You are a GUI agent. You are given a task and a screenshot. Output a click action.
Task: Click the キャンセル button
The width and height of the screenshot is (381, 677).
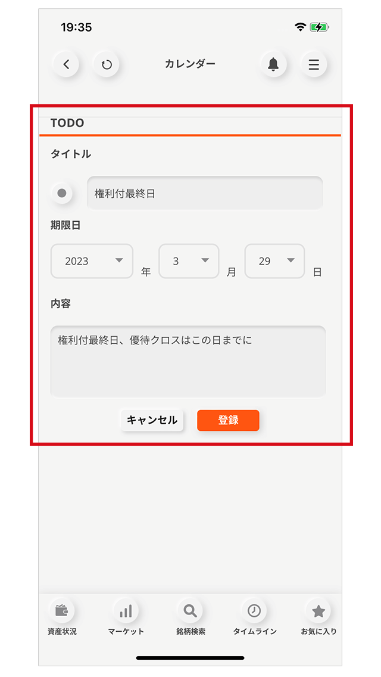(152, 420)
